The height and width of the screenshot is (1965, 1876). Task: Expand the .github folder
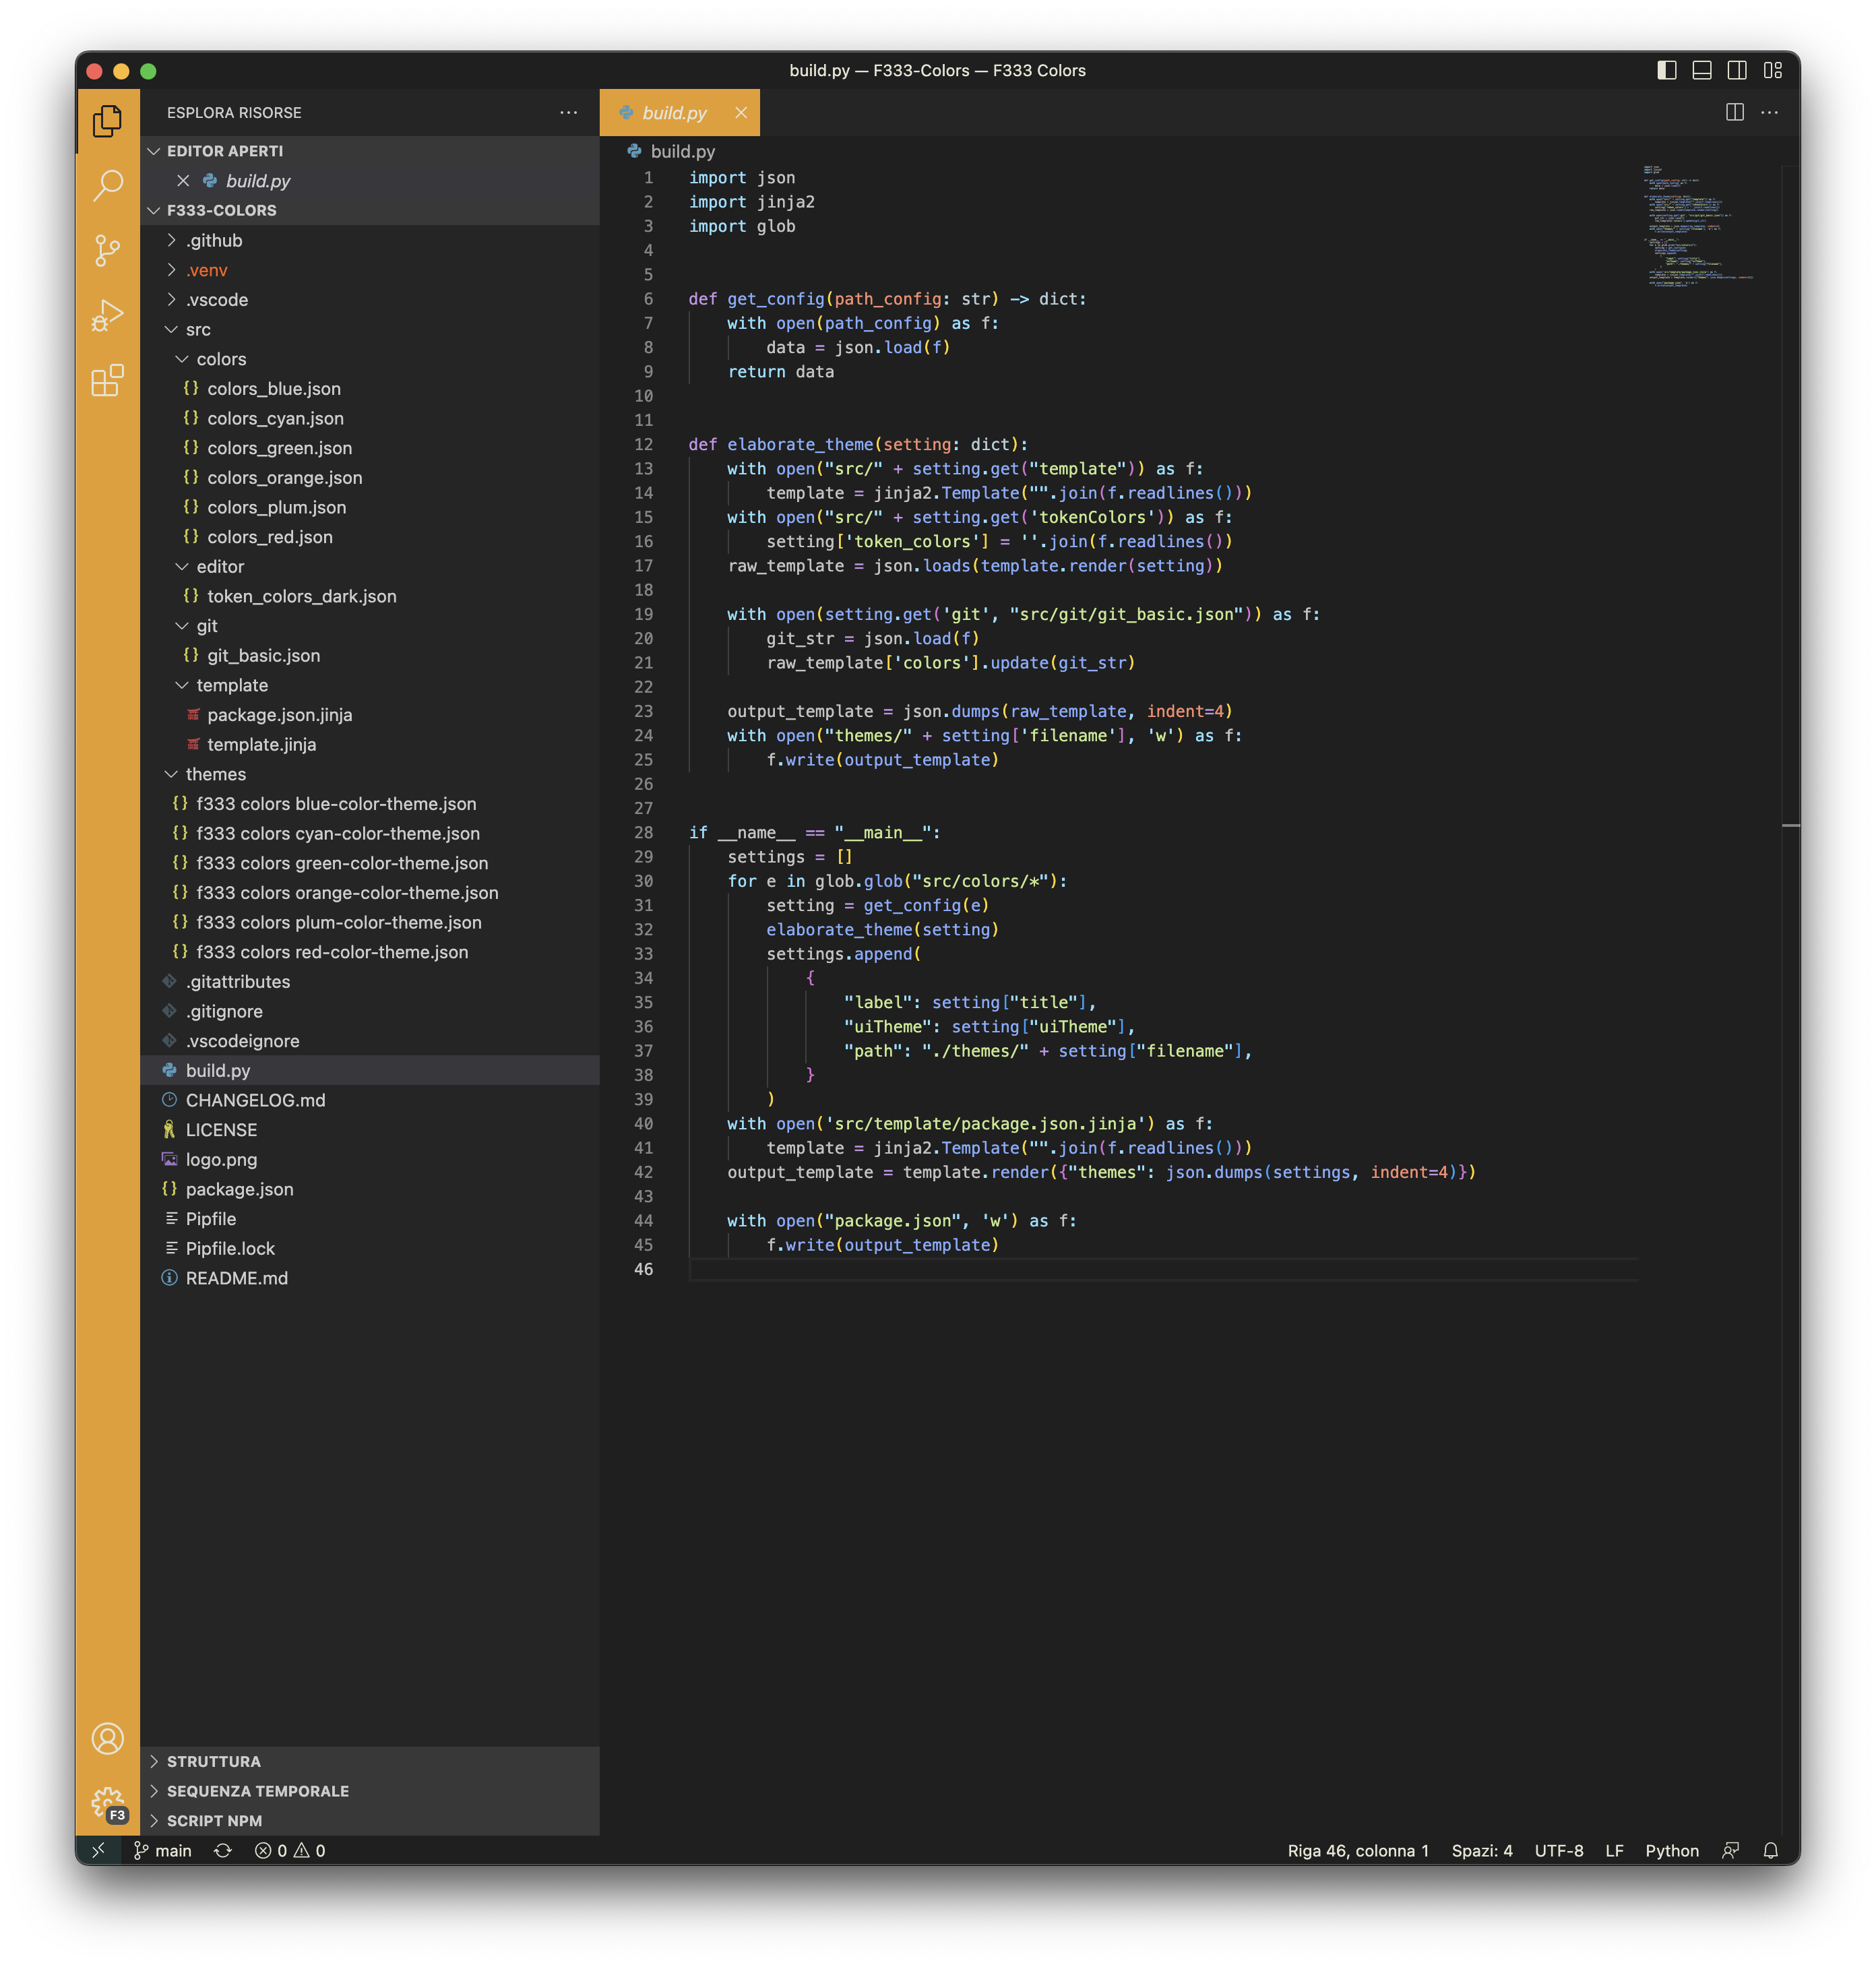point(214,240)
